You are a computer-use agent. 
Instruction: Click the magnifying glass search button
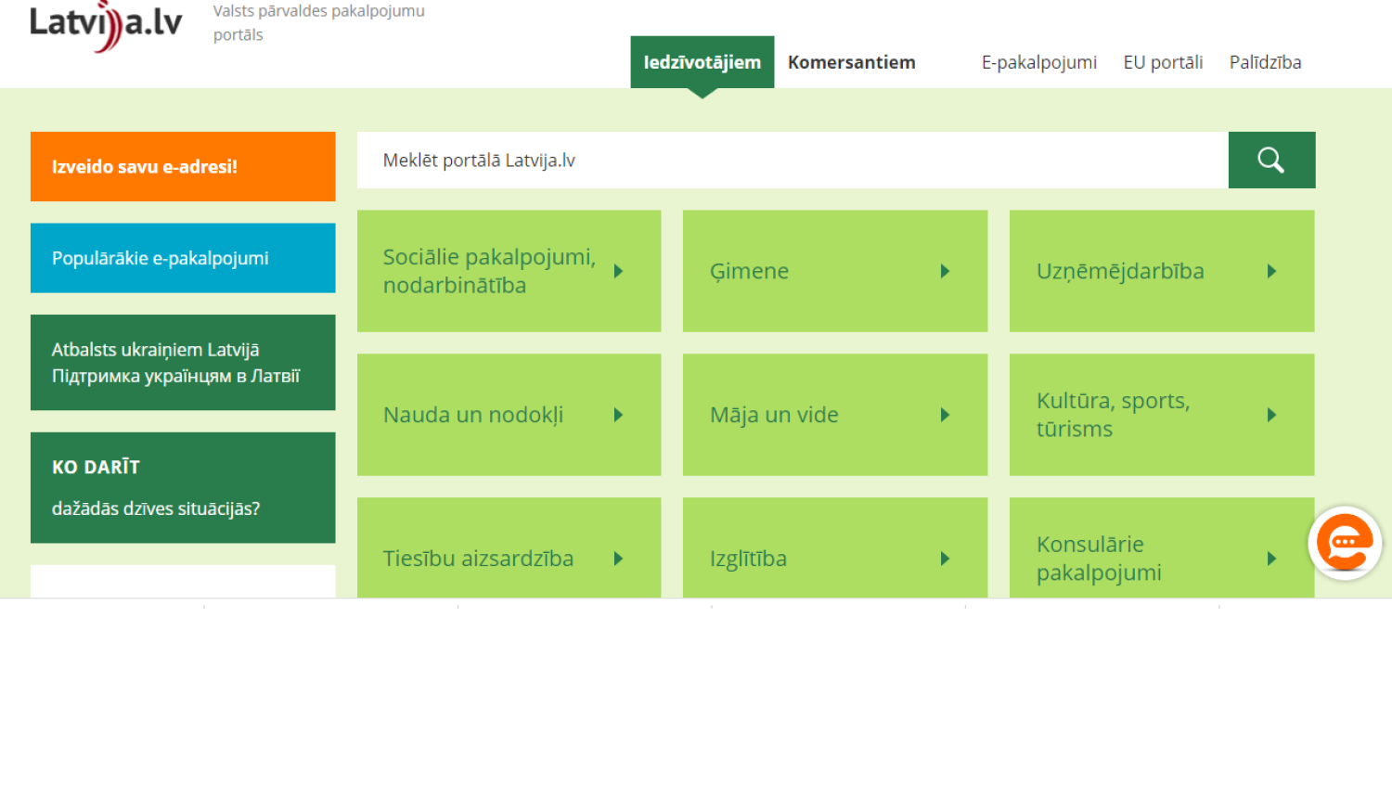[1271, 161]
